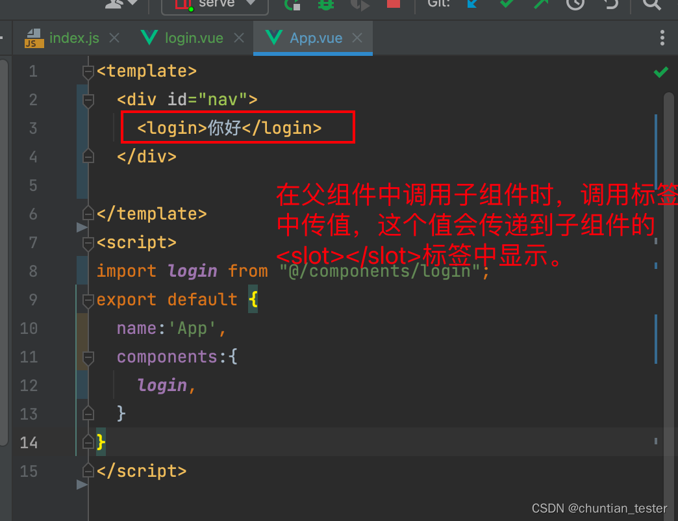Click line number 14 in the gutter

point(29,442)
